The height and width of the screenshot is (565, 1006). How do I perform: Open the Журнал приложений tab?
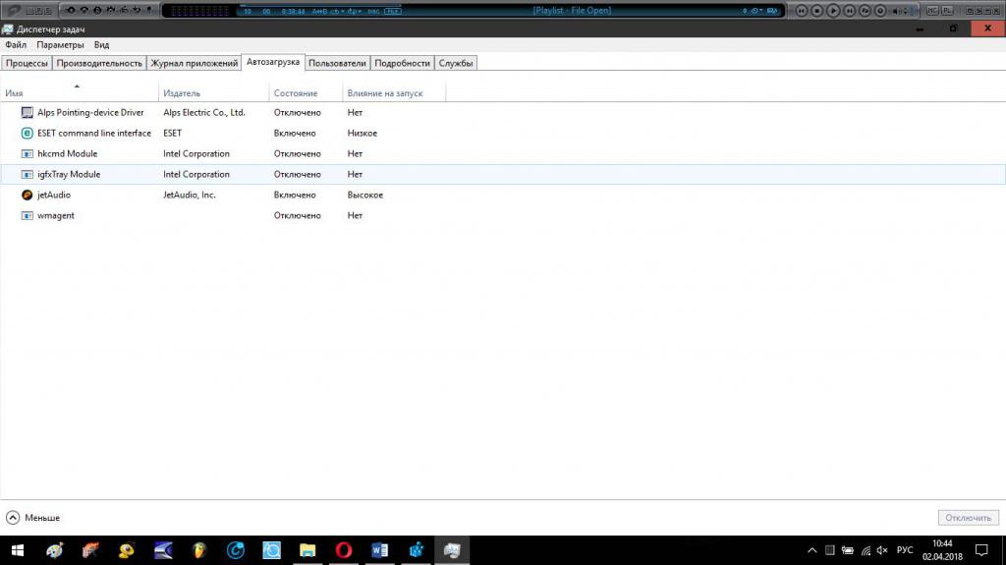pos(195,63)
